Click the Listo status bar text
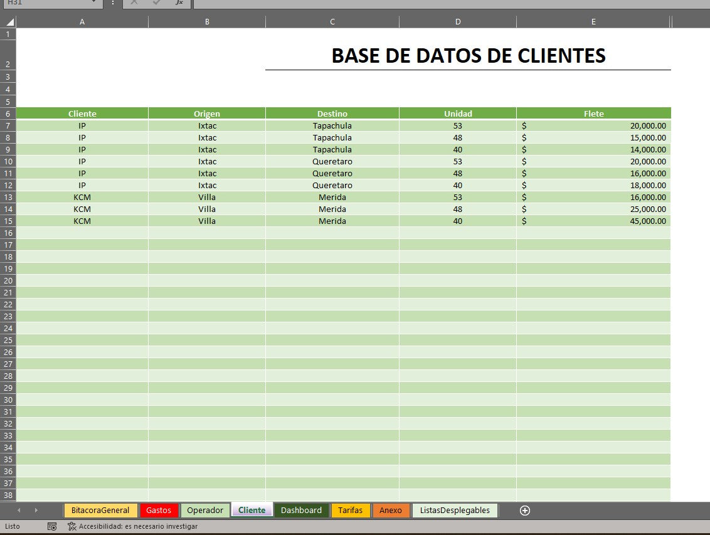This screenshot has height=535, width=710. click(x=12, y=526)
